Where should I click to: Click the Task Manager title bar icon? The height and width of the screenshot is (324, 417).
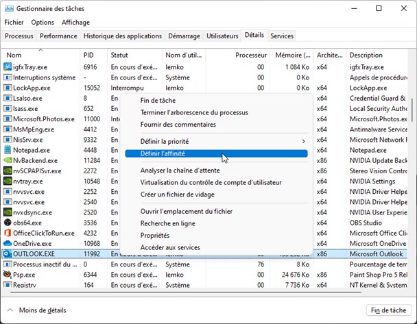coord(8,8)
